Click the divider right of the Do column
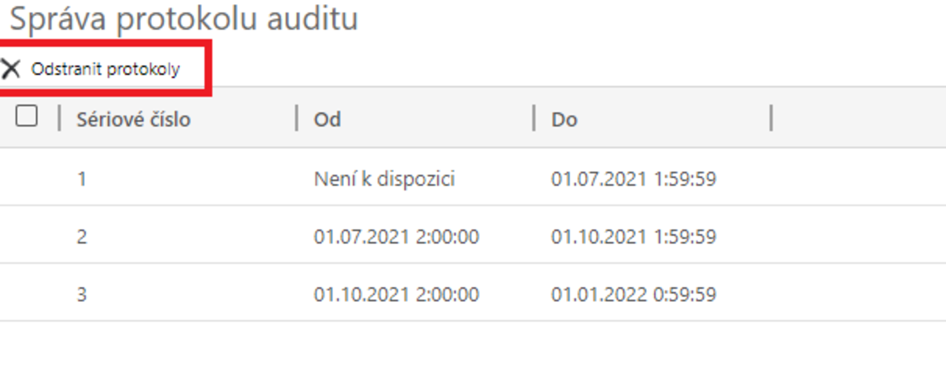This screenshot has width=946, height=370. click(x=772, y=117)
